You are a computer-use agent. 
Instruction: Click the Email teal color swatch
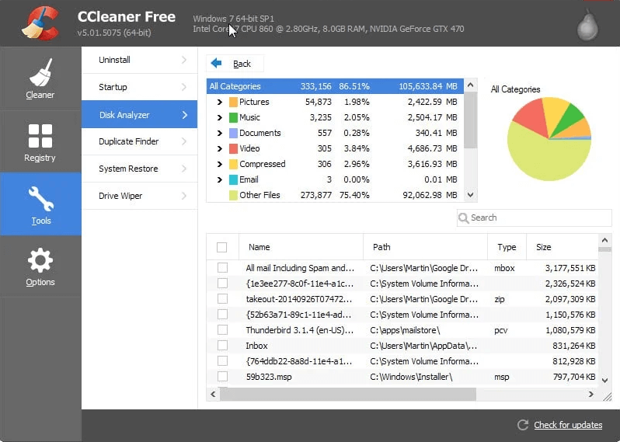[233, 180]
